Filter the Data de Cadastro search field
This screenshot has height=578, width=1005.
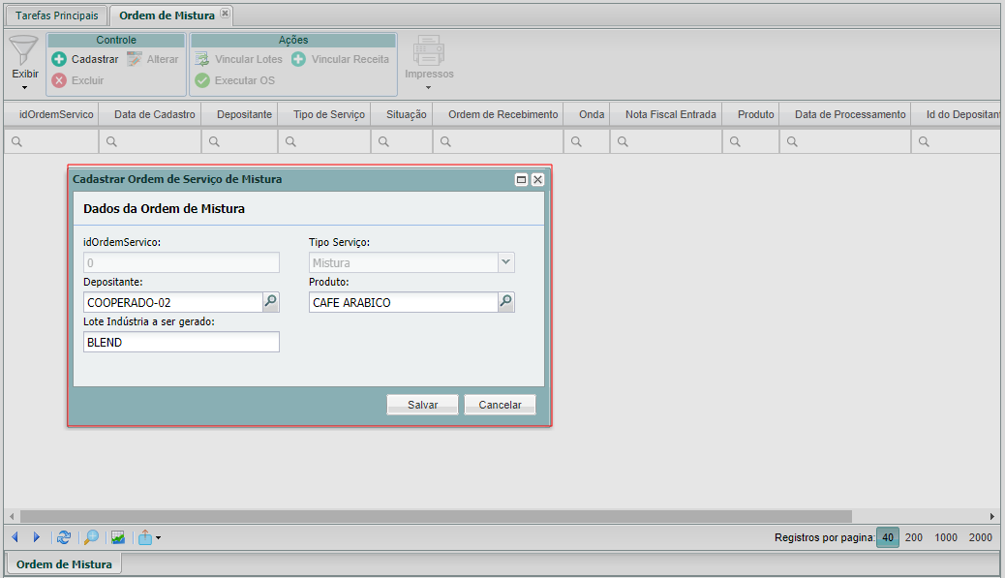point(150,141)
